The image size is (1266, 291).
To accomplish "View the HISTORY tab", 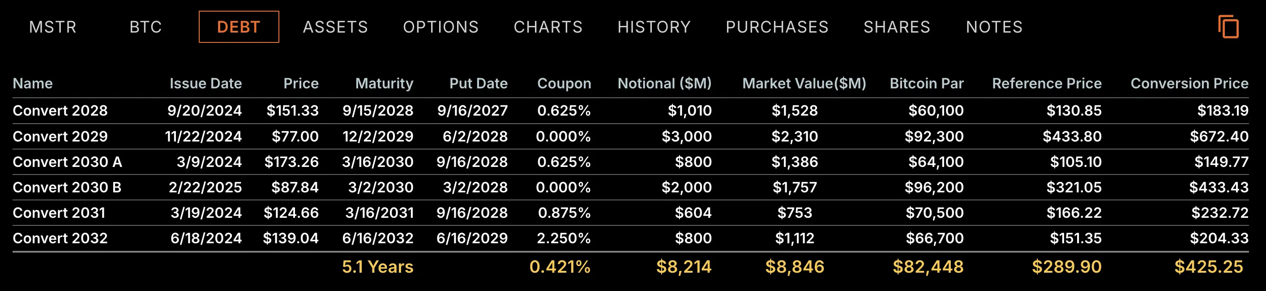I will pos(654,27).
